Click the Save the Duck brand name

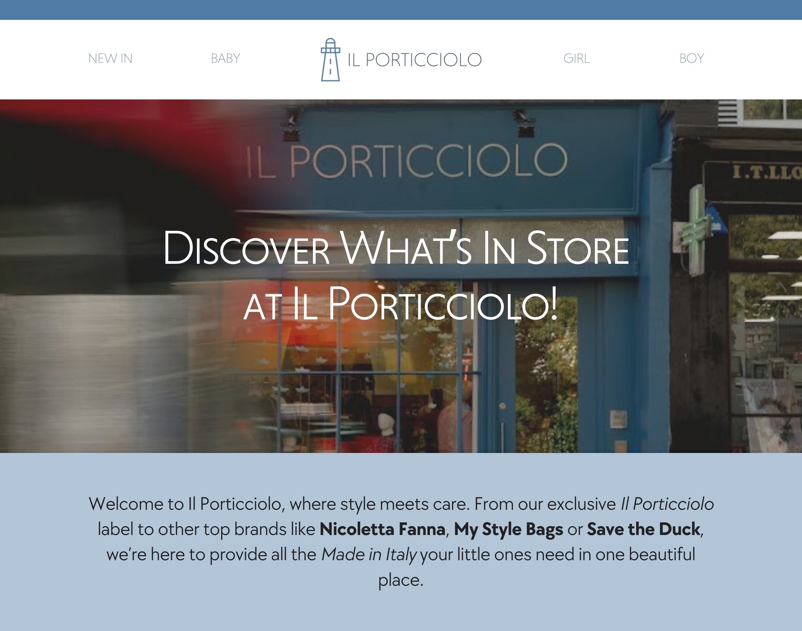[x=644, y=529]
